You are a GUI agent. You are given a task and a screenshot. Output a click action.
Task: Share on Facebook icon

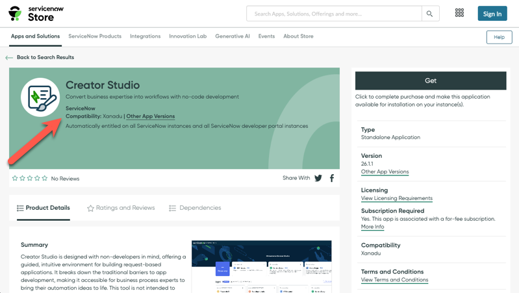(332, 178)
